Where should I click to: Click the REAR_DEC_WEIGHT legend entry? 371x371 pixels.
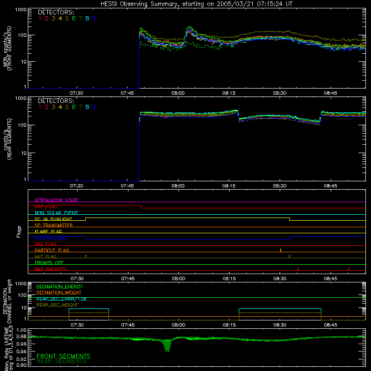(x=57, y=305)
